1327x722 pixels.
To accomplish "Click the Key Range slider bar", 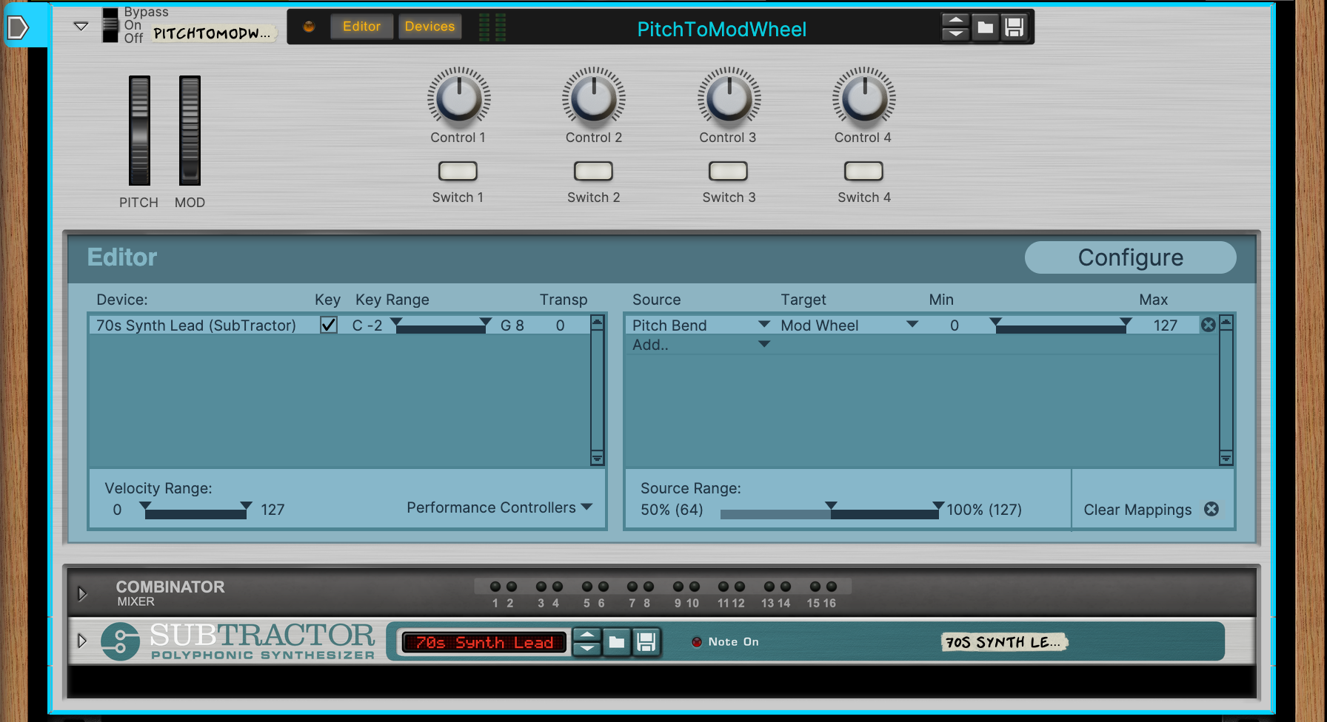I will click(441, 325).
